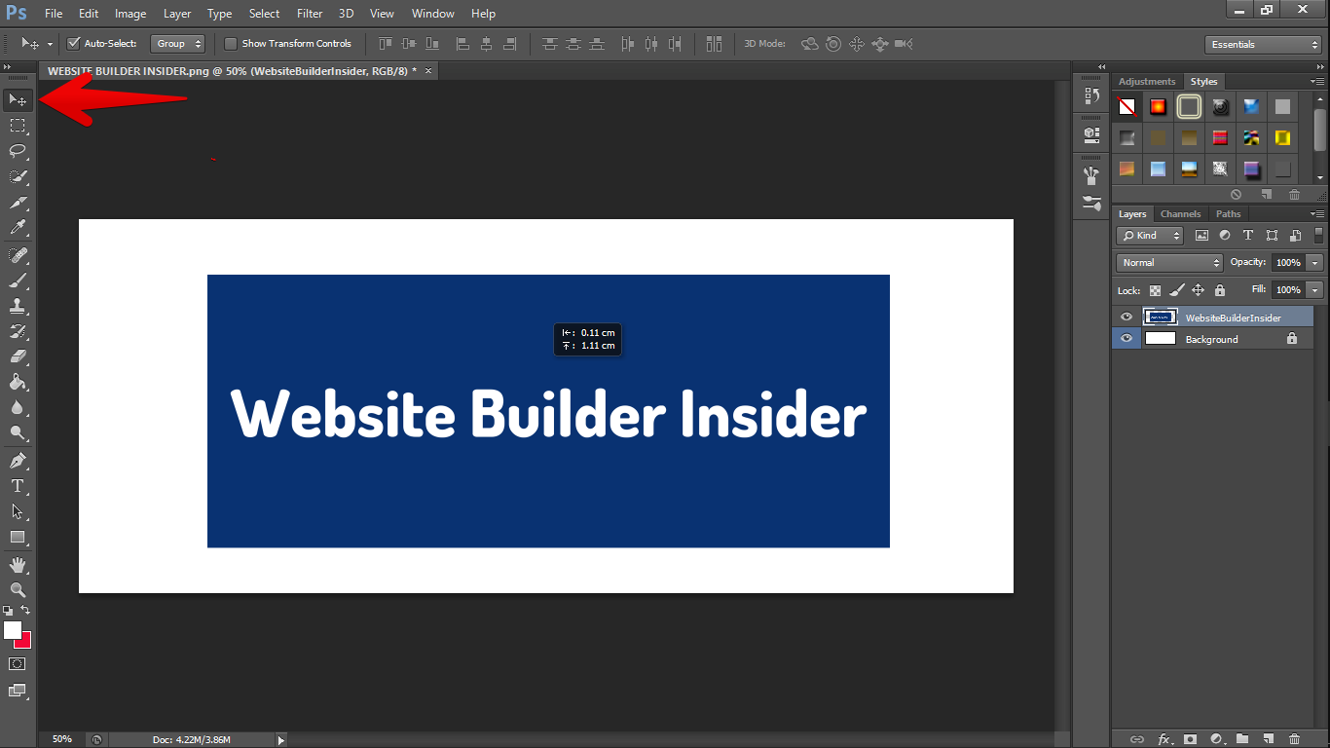Select the Horizontal Type tool
This screenshot has width=1330, height=748.
(18, 486)
